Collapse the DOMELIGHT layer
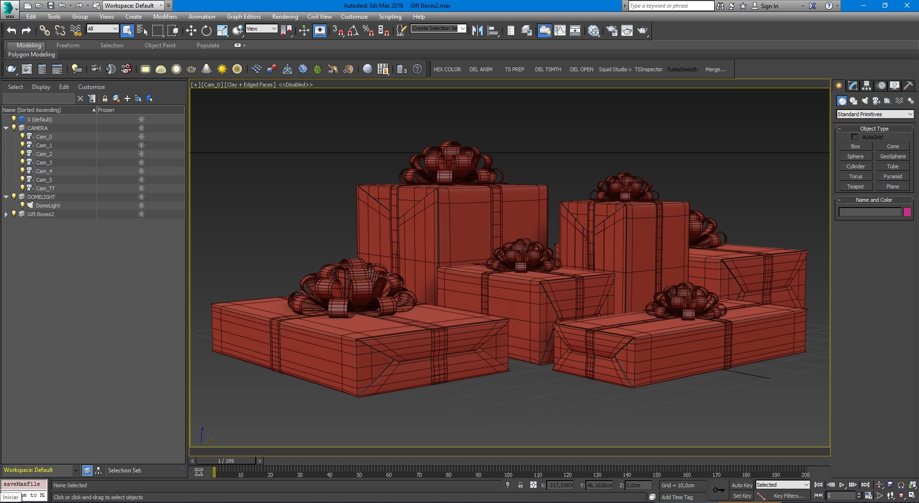The height and width of the screenshot is (503, 919). click(x=6, y=197)
